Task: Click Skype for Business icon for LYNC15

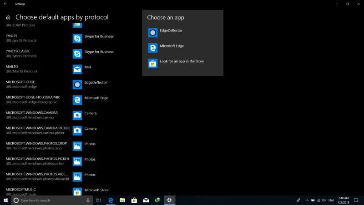Action: click(x=77, y=38)
